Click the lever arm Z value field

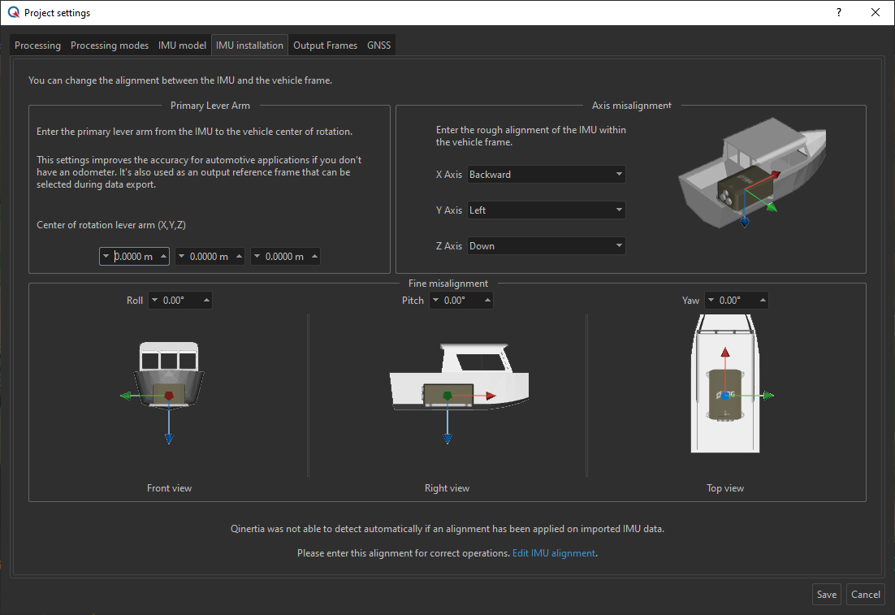(x=284, y=257)
